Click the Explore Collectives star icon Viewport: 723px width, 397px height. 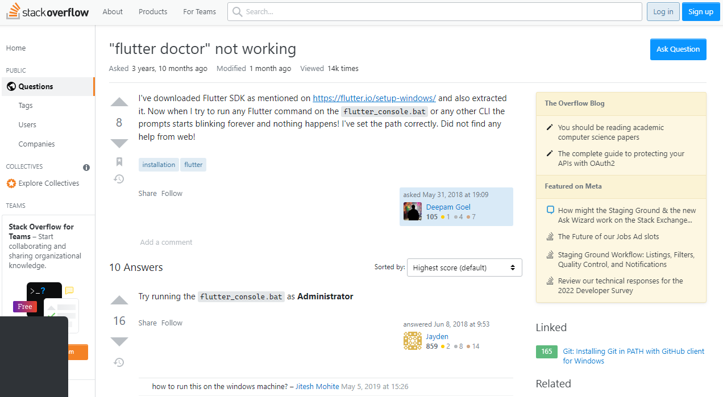tap(11, 183)
